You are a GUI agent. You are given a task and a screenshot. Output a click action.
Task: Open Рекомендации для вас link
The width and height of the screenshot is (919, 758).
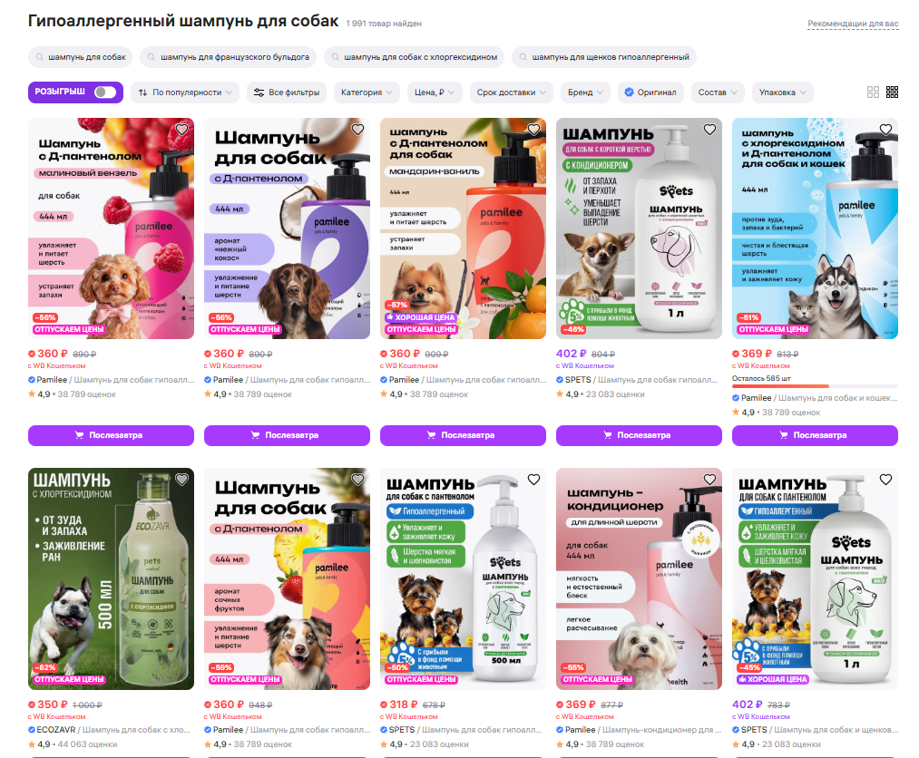pyautogui.click(x=853, y=24)
